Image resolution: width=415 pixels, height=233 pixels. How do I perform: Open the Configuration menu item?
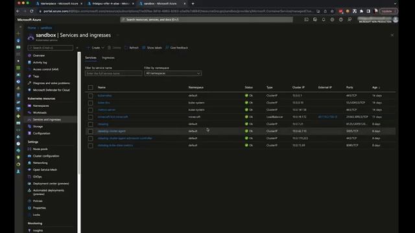[41, 133]
